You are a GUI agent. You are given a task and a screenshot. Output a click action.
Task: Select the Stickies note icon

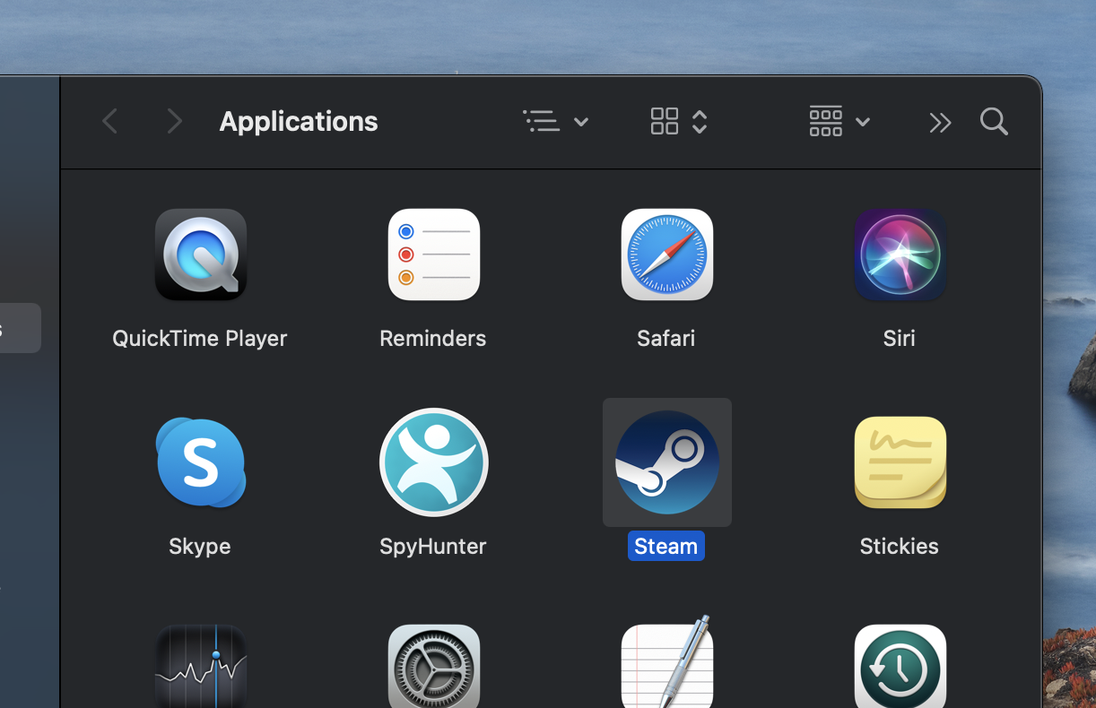pyautogui.click(x=900, y=462)
